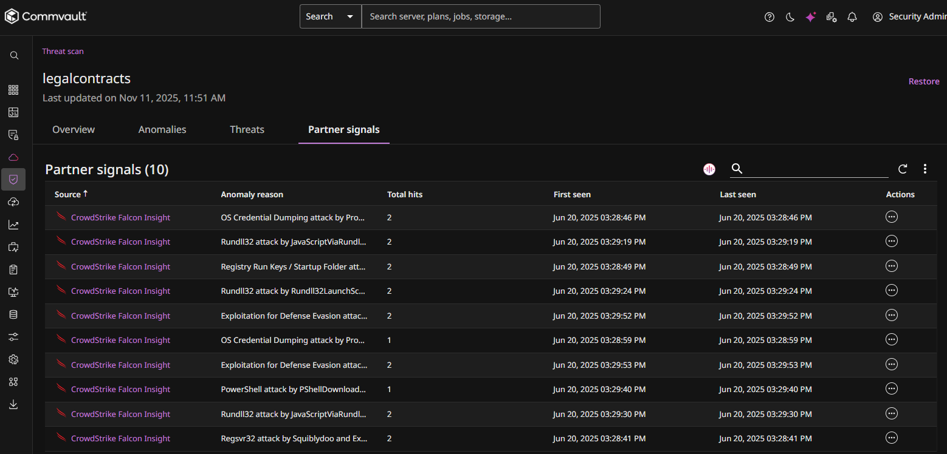Switch to the Anomalies tab

(162, 129)
